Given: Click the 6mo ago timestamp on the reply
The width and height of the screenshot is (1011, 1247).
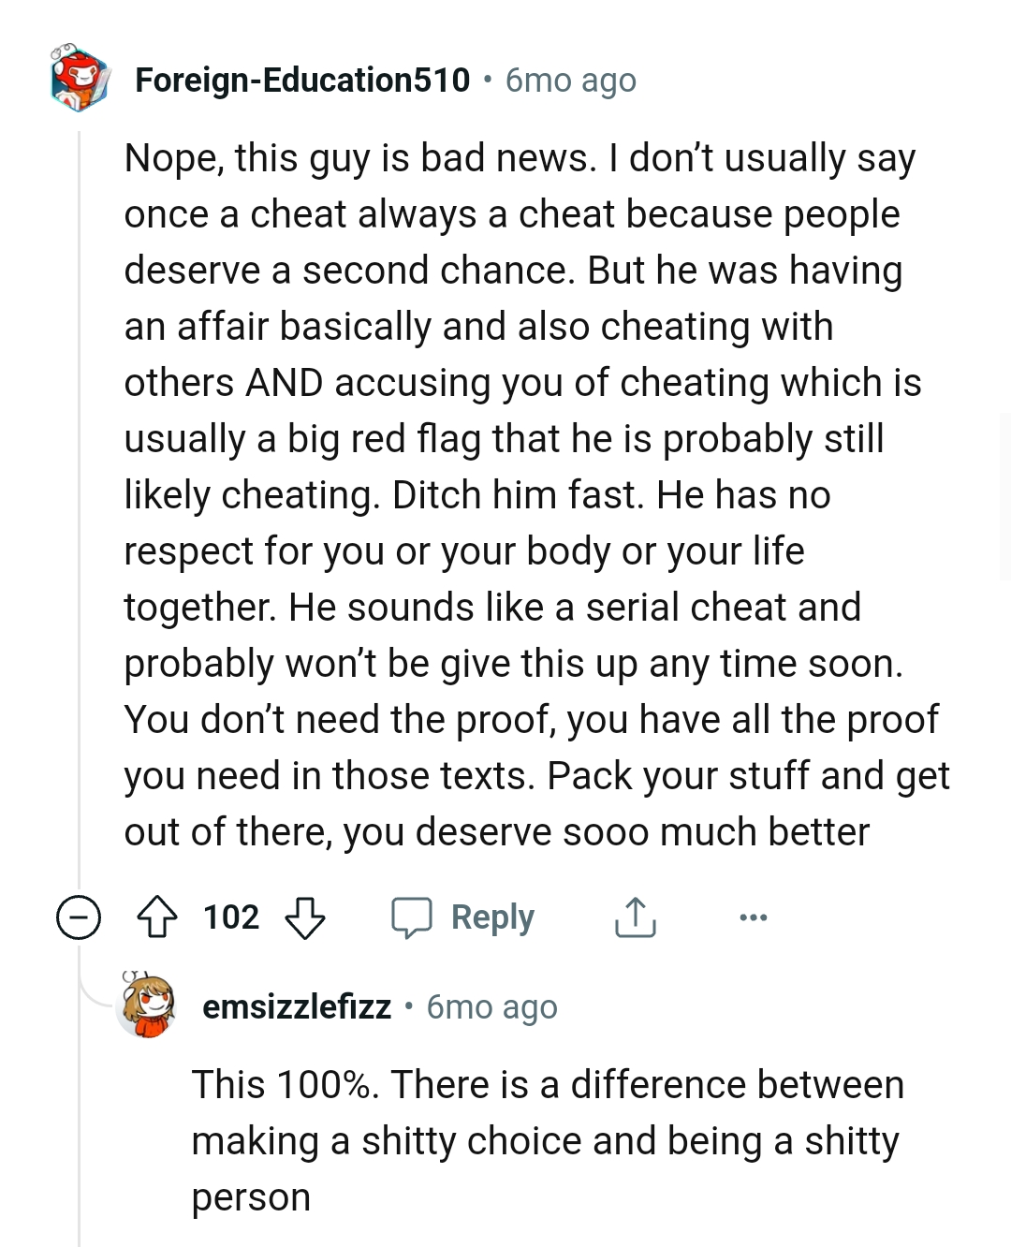Looking at the screenshot, I should 491,1007.
